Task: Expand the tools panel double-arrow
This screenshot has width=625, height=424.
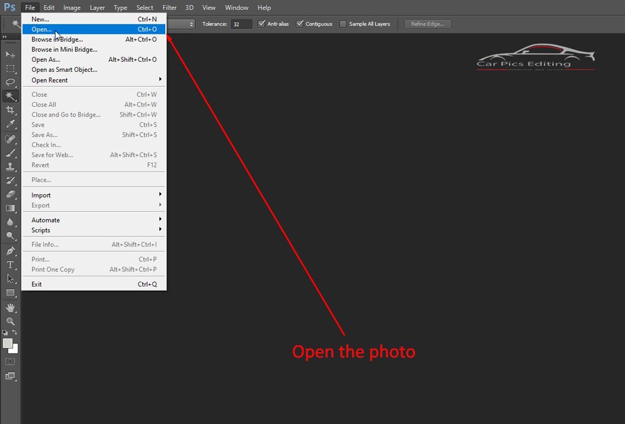Action: click(5, 37)
